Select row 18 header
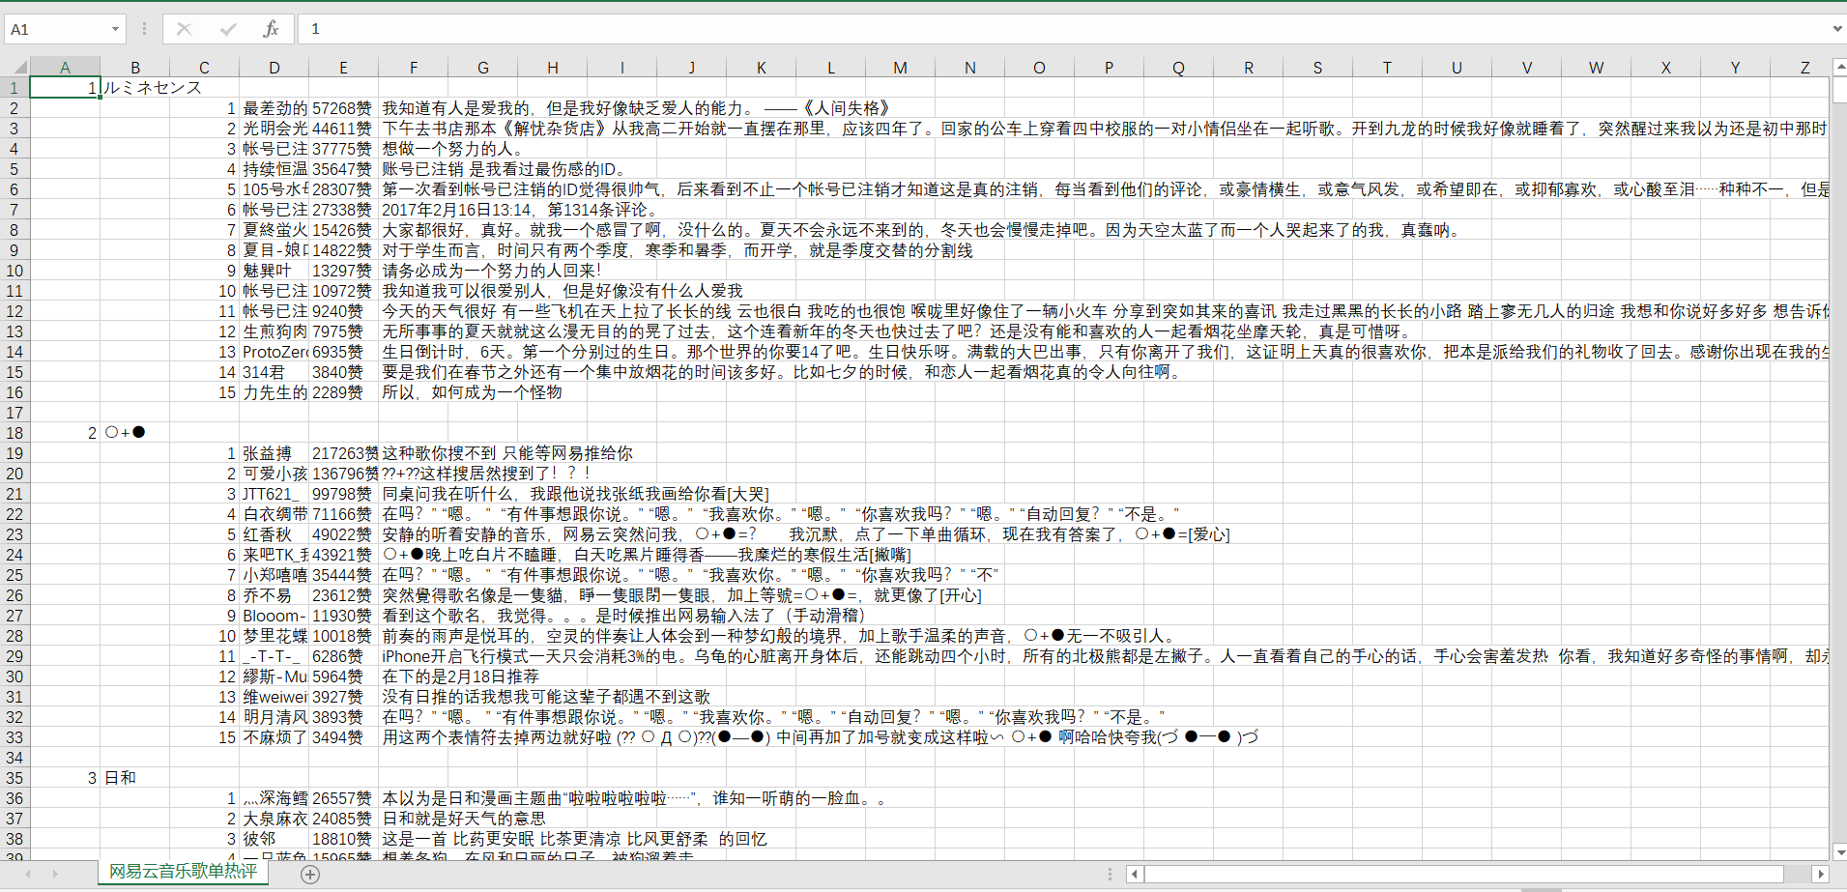 click(14, 433)
